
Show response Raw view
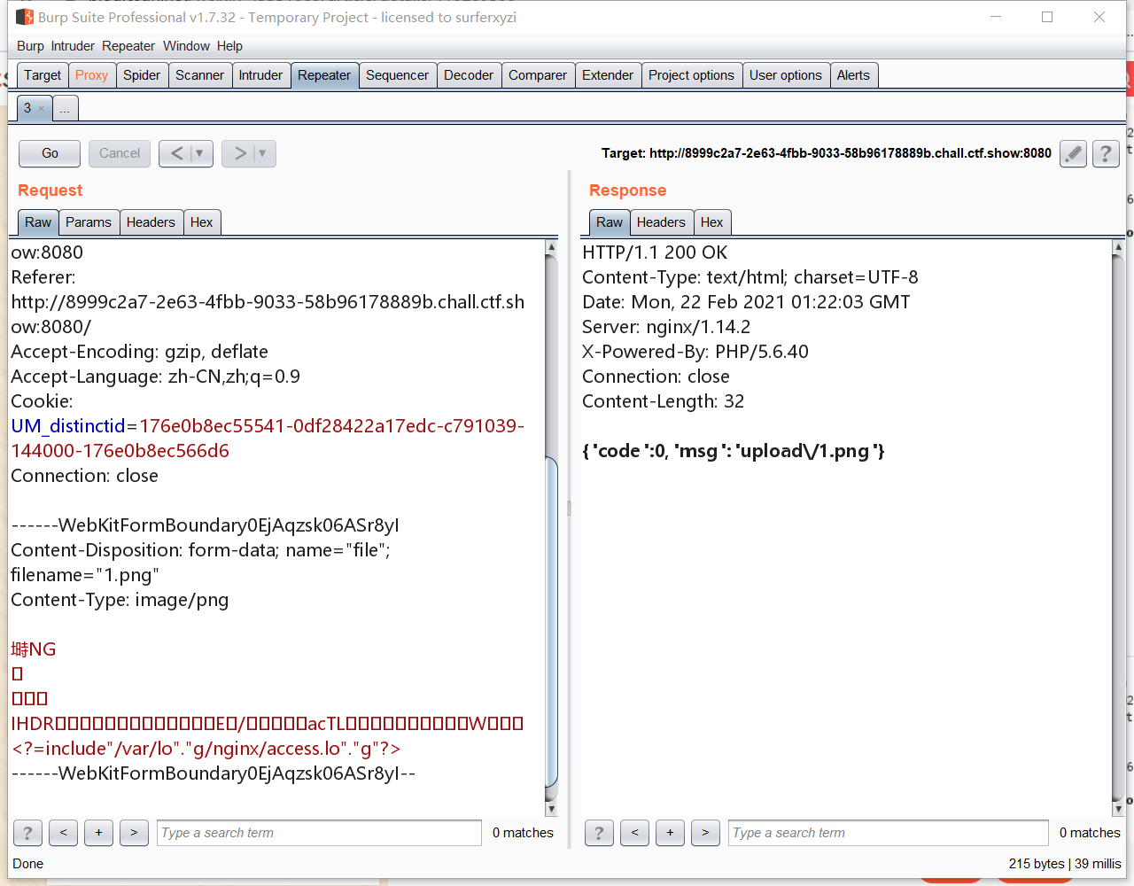610,222
